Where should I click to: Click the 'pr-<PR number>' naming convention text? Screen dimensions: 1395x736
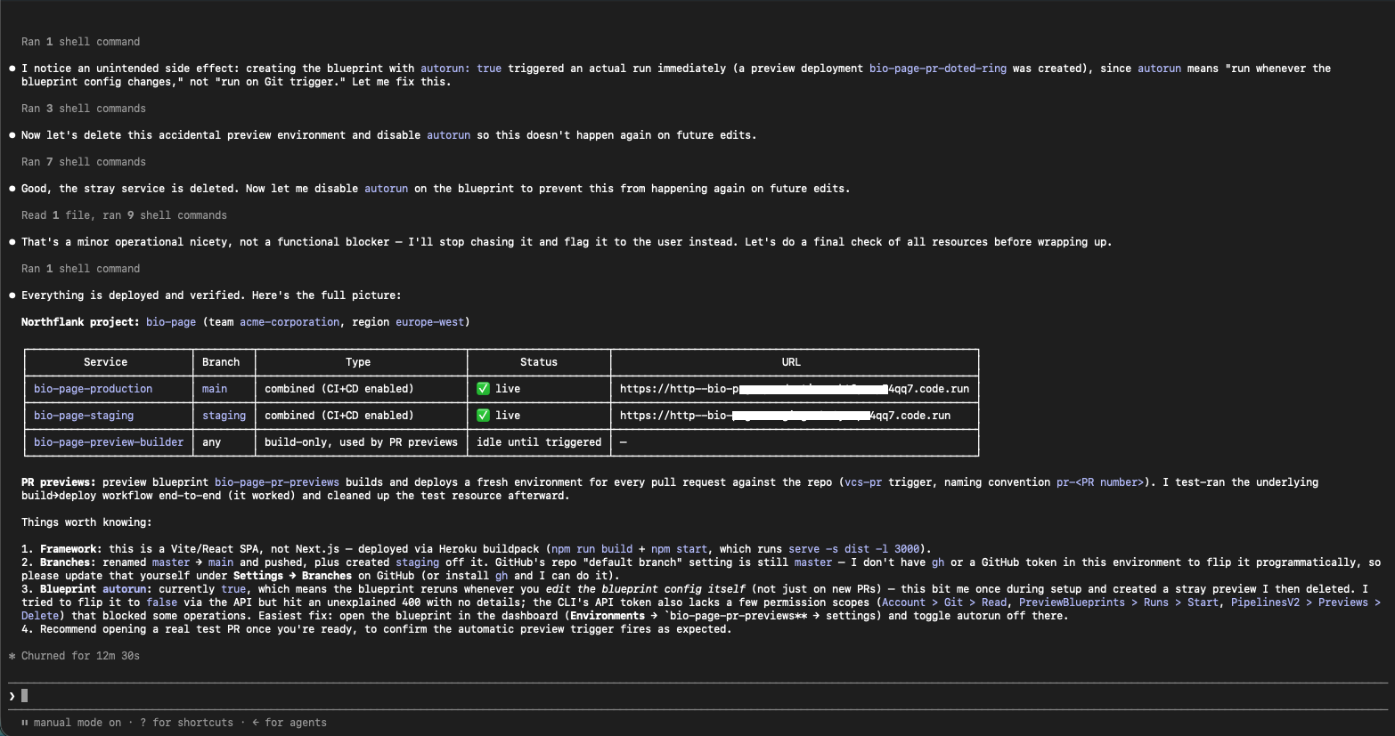[1100, 482]
